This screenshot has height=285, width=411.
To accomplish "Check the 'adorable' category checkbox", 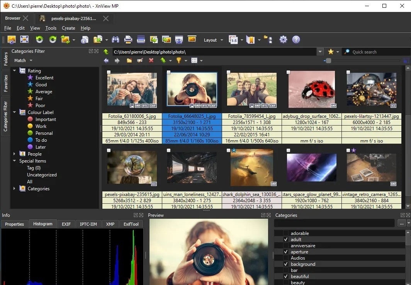I will (x=286, y=233).
